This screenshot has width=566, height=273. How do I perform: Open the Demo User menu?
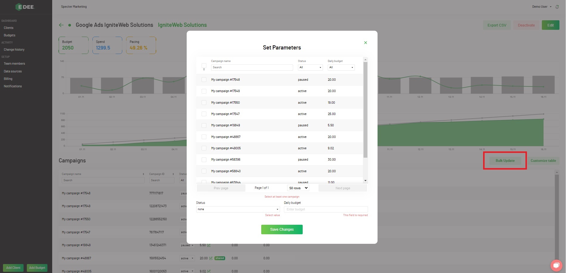pos(542,7)
